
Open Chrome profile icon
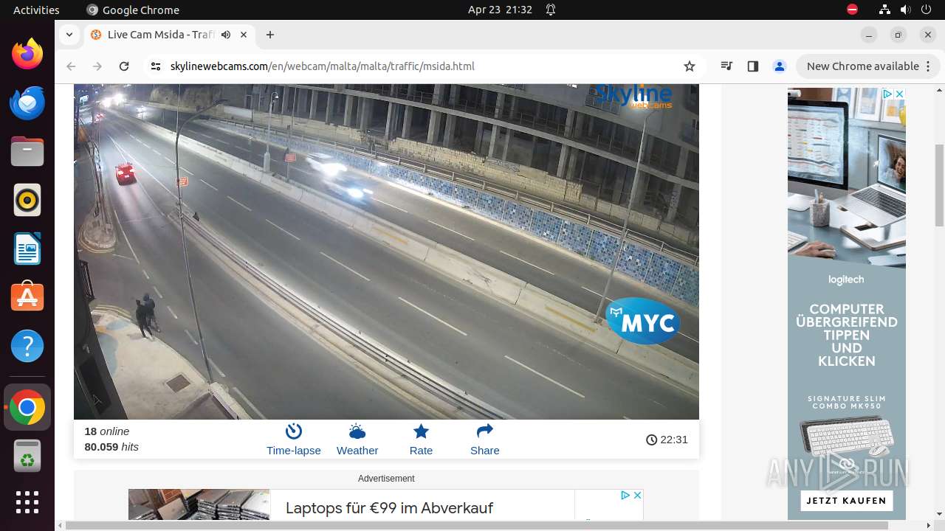point(780,66)
